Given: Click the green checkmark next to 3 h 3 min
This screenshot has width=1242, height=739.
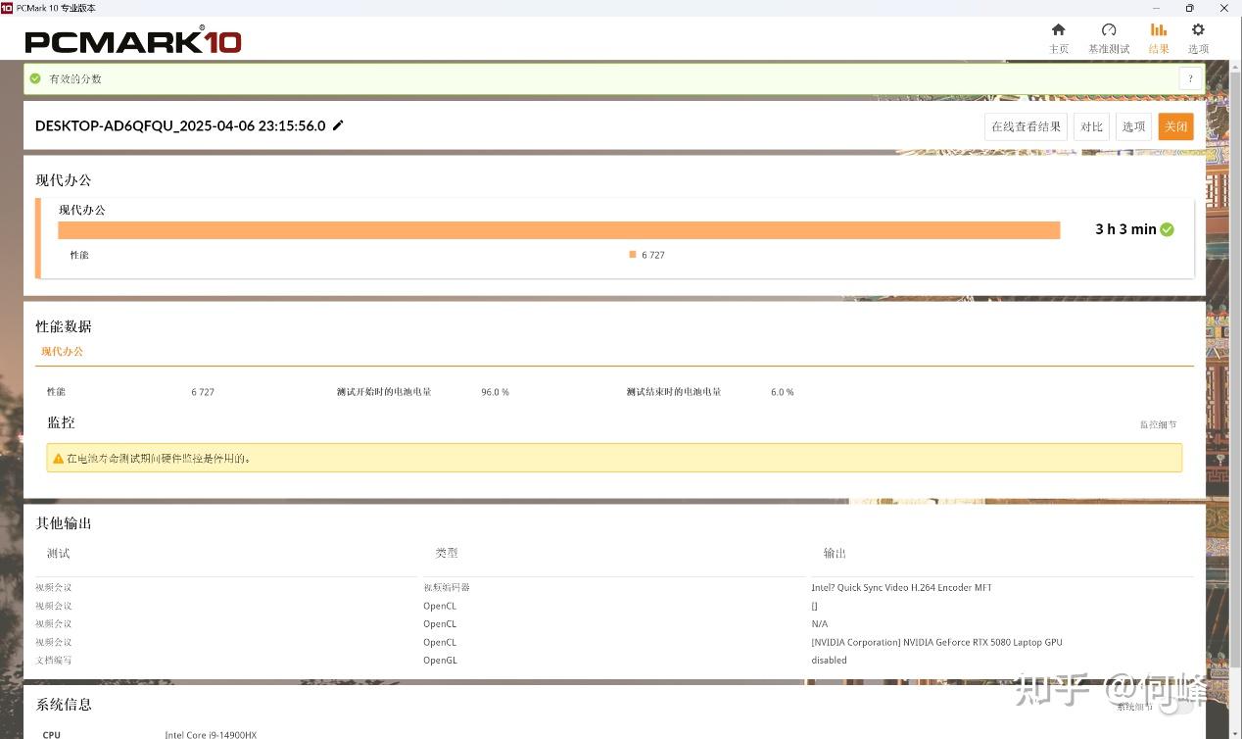Looking at the screenshot, I should [1166, 228].
